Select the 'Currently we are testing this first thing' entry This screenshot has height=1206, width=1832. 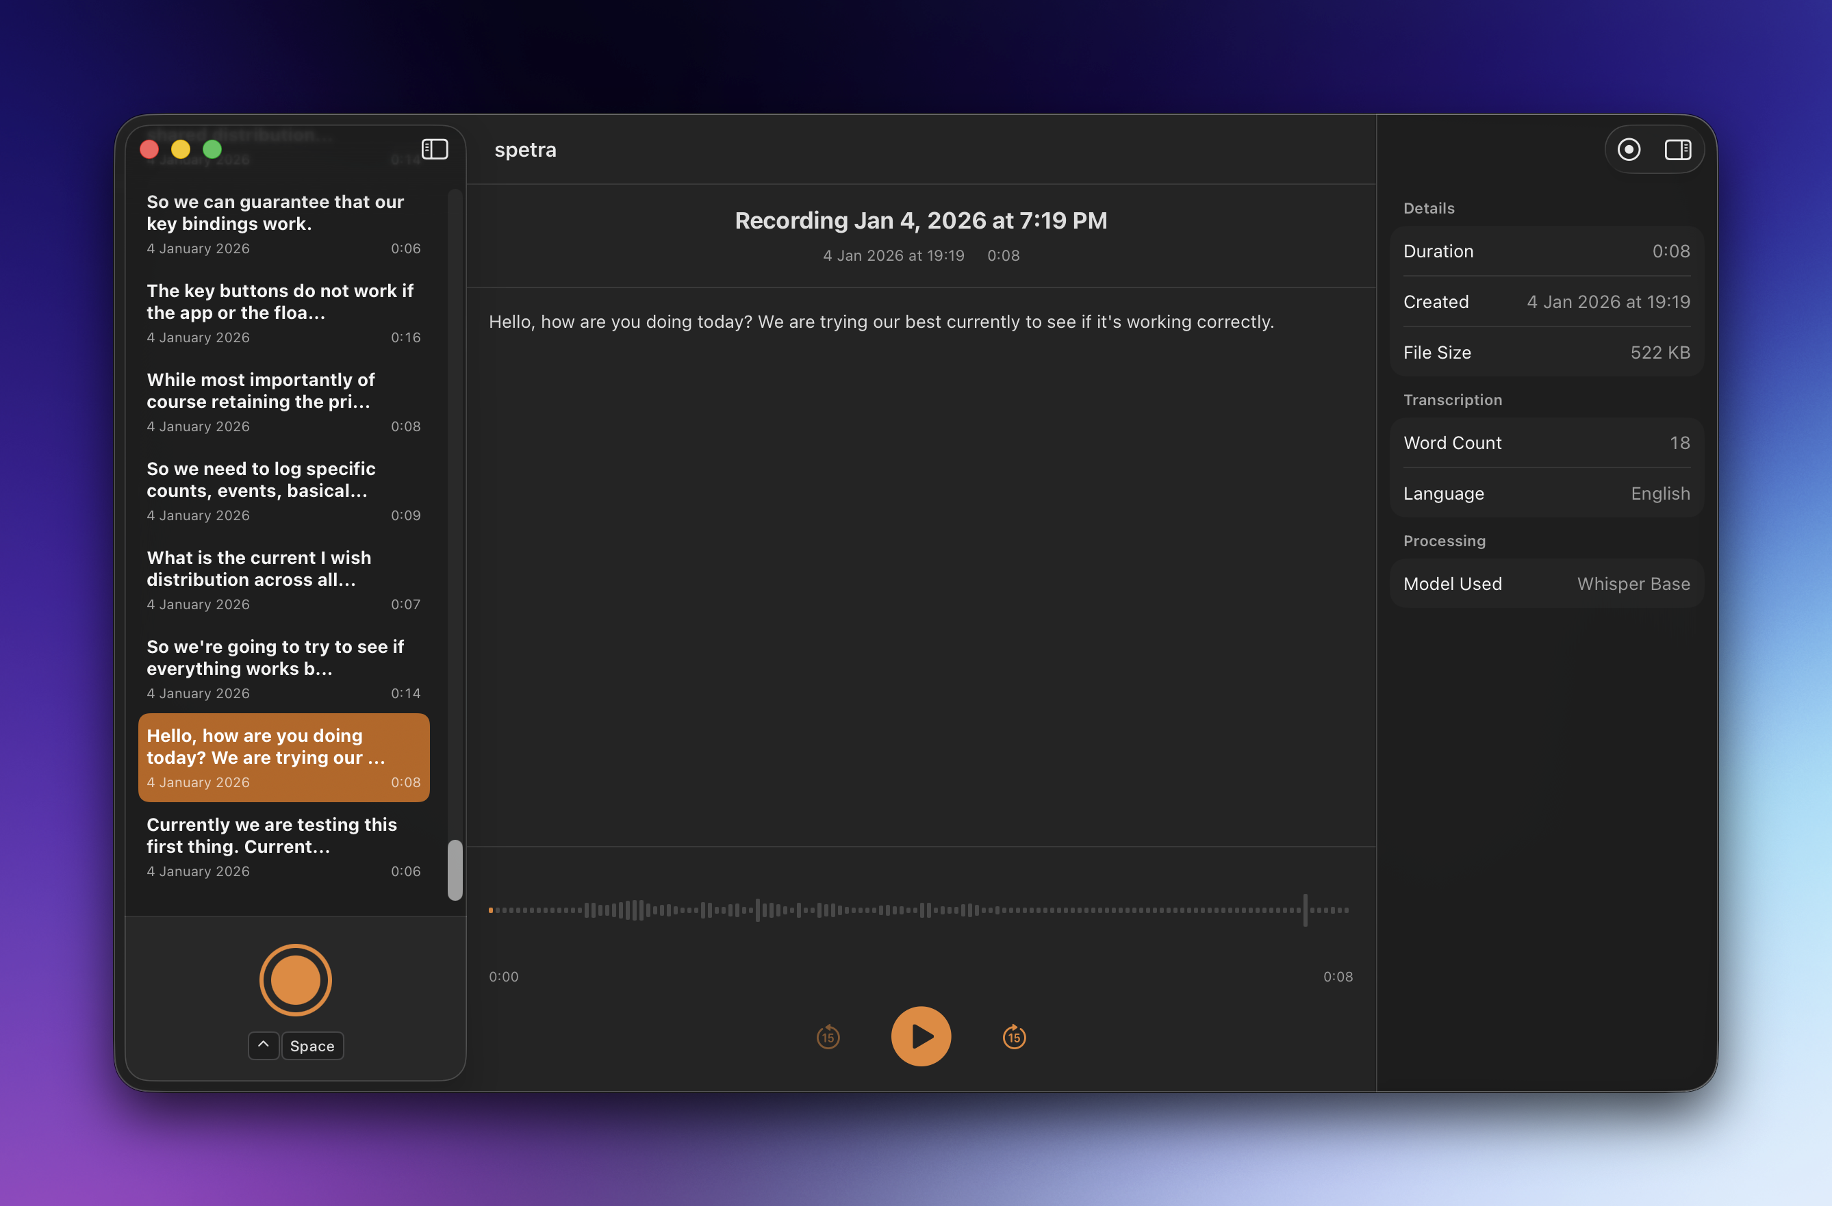click(283, 846)
